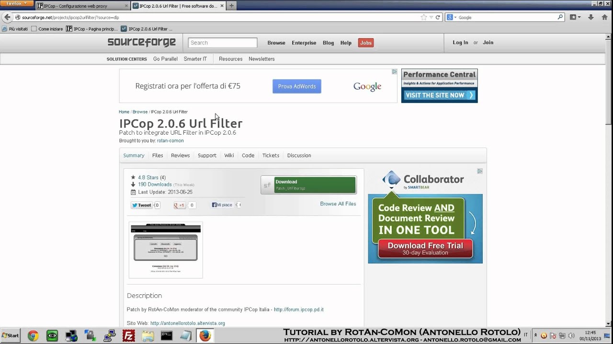Open the 190 Downloads statistics link
This screenshot has width=613, height=344.
[x=155, y=184]
